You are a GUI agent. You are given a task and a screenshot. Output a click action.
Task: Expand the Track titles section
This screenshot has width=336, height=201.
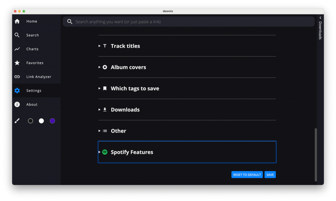point(125,46)
